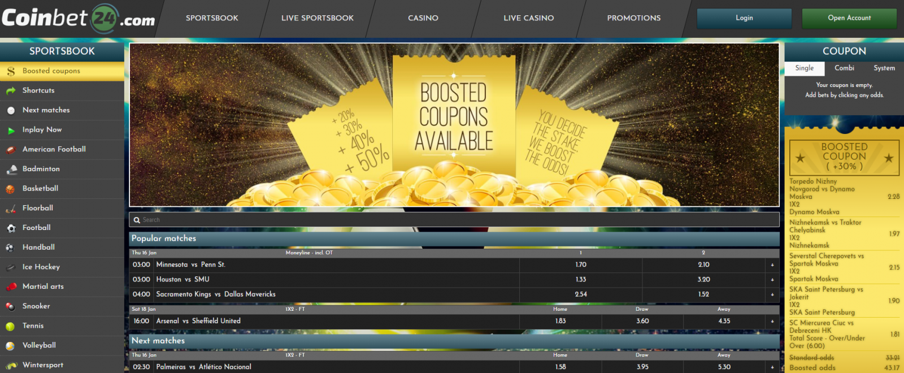The width and height of the screenshot is (904, 373).
Task: Click the Next matches clock icon
Action: [11, 110]
